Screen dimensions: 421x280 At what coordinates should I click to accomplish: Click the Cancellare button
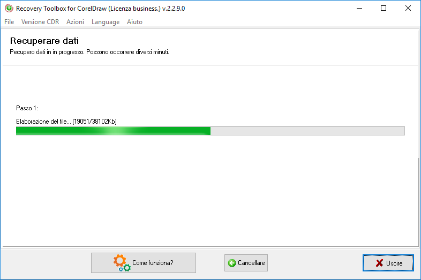click(246, 263)
